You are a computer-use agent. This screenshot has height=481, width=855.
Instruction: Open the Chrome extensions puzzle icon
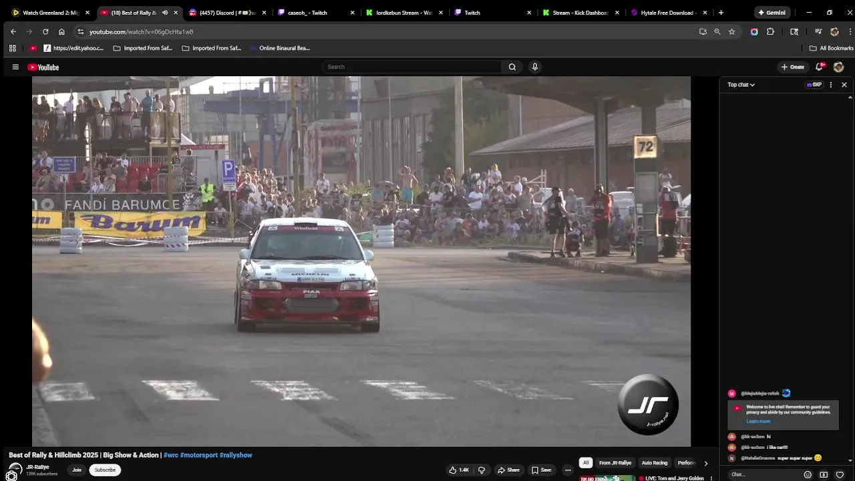click(770, 31)
